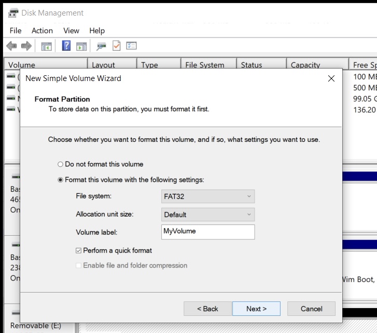Image resolution: width=377 pixels, height=333 pixels.
Task: Click the checkmark document toolbar icon
Action: pyautogui.click(x=116, y=46)
